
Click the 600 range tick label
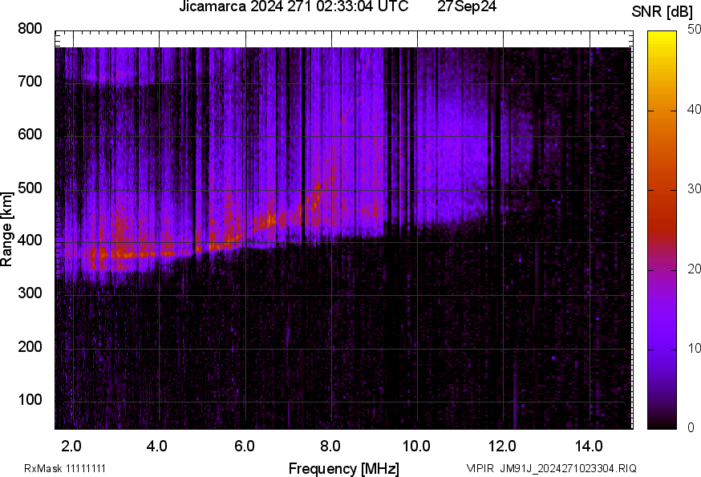click(x=30, y=134)
